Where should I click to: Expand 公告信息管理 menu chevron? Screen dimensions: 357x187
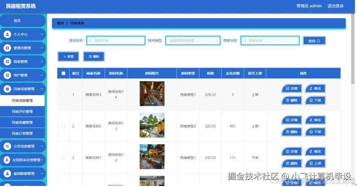point(42,146)
